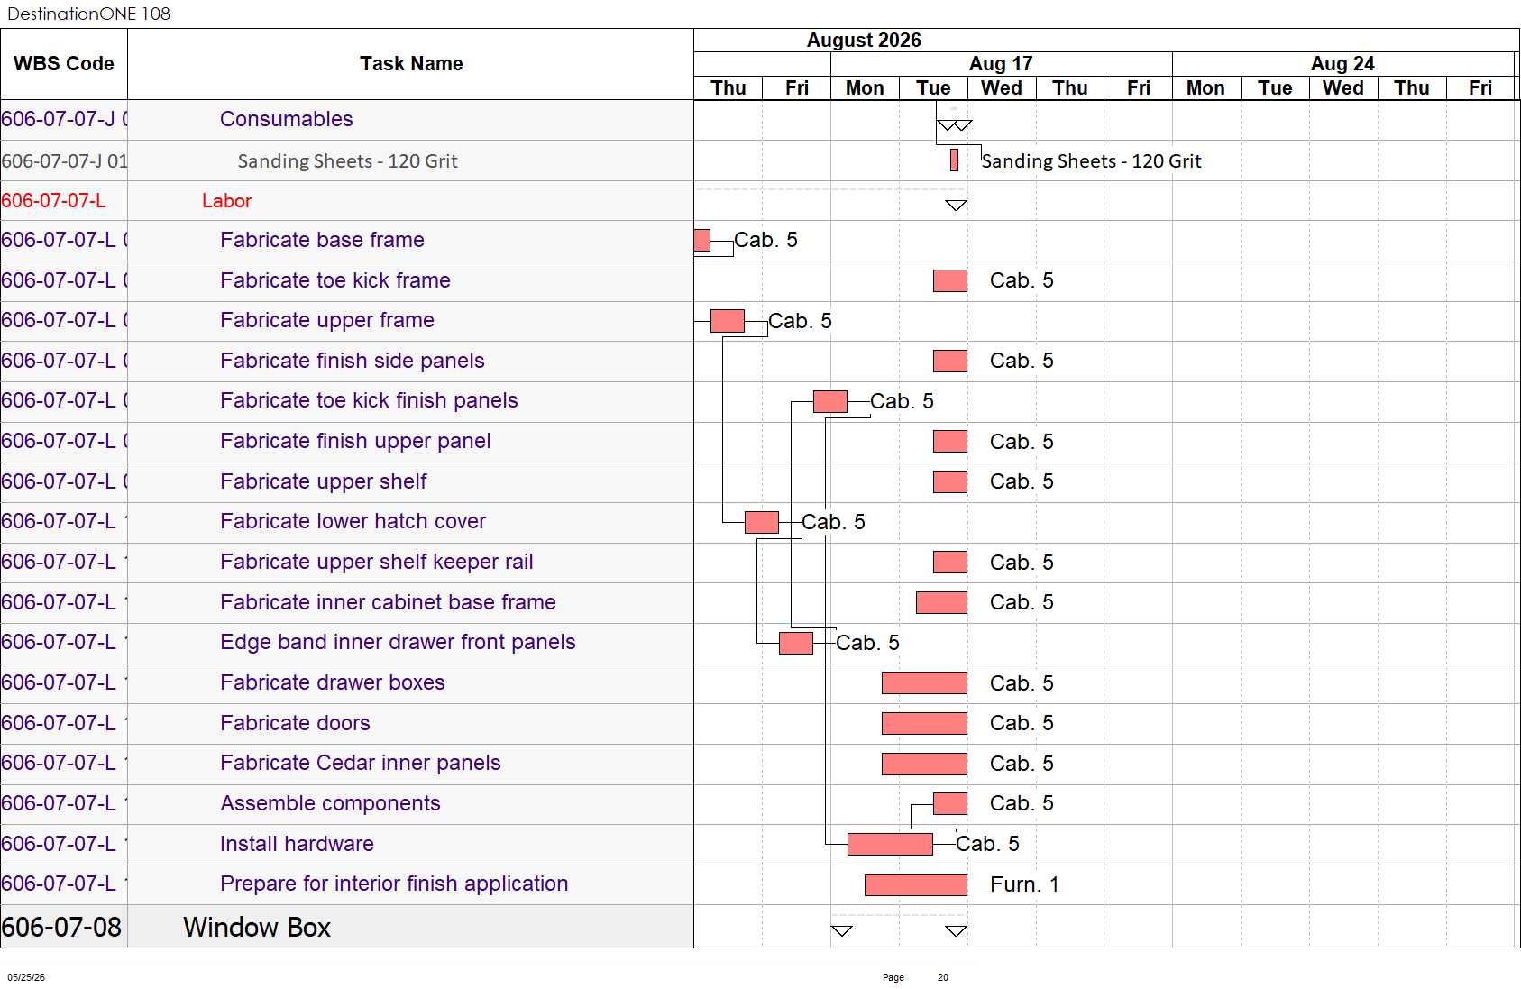
Task: Click the Gantt bar for Fabricate Cedar inner panels
Action: 924,764
